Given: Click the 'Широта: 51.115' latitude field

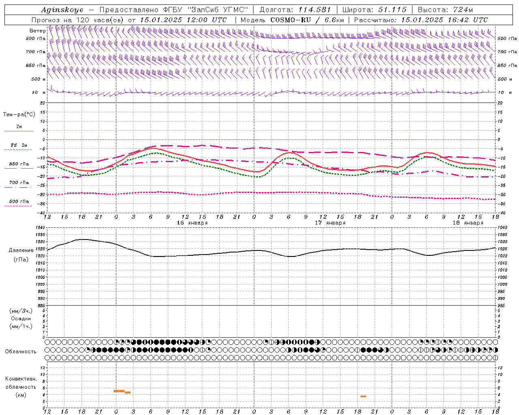Looking at the screenshot, I should pos(374,10).
